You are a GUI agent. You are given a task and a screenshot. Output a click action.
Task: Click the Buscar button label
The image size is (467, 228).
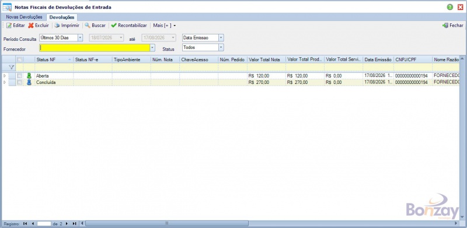(99, 26)
